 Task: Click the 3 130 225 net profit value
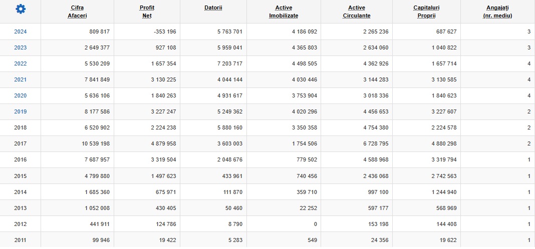(163, 79)
